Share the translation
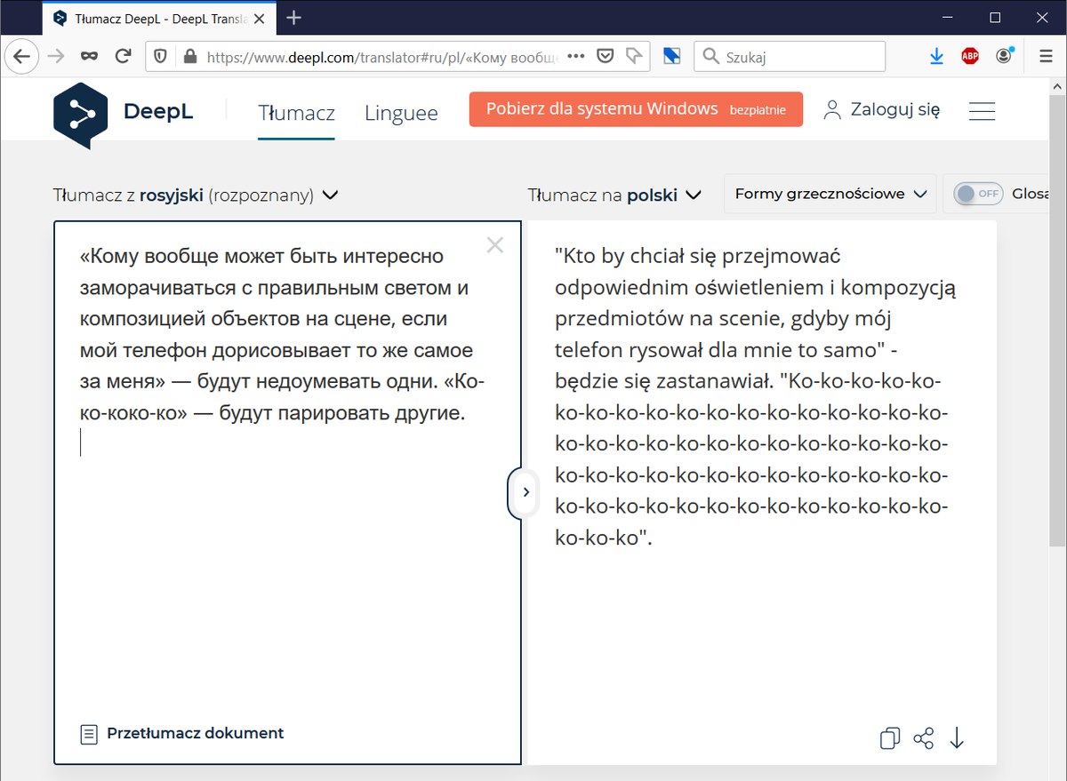The height and width of the screenshot is (781, 1067). point(924,738)
